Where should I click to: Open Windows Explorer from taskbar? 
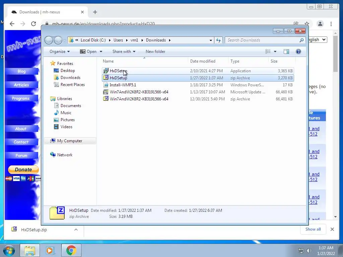pos(30,250)
